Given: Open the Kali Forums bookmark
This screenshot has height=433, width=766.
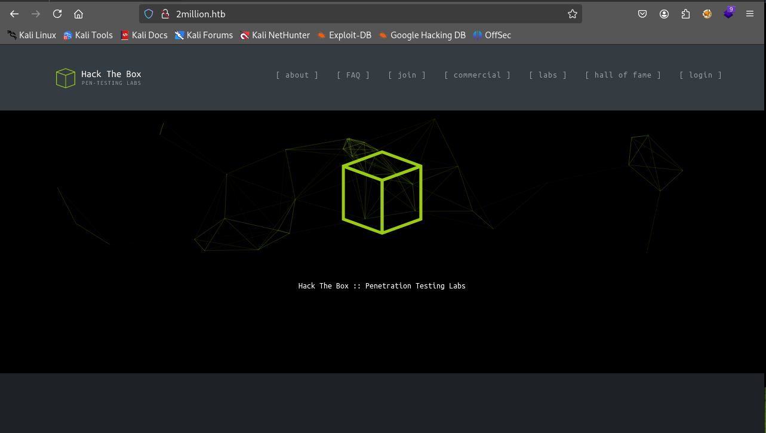Looking at the screenshot, I should click(x=204, y=35).
